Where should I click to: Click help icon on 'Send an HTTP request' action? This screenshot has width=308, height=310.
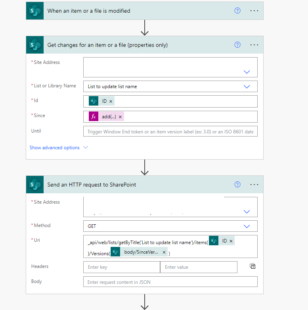tap(237, 184)
